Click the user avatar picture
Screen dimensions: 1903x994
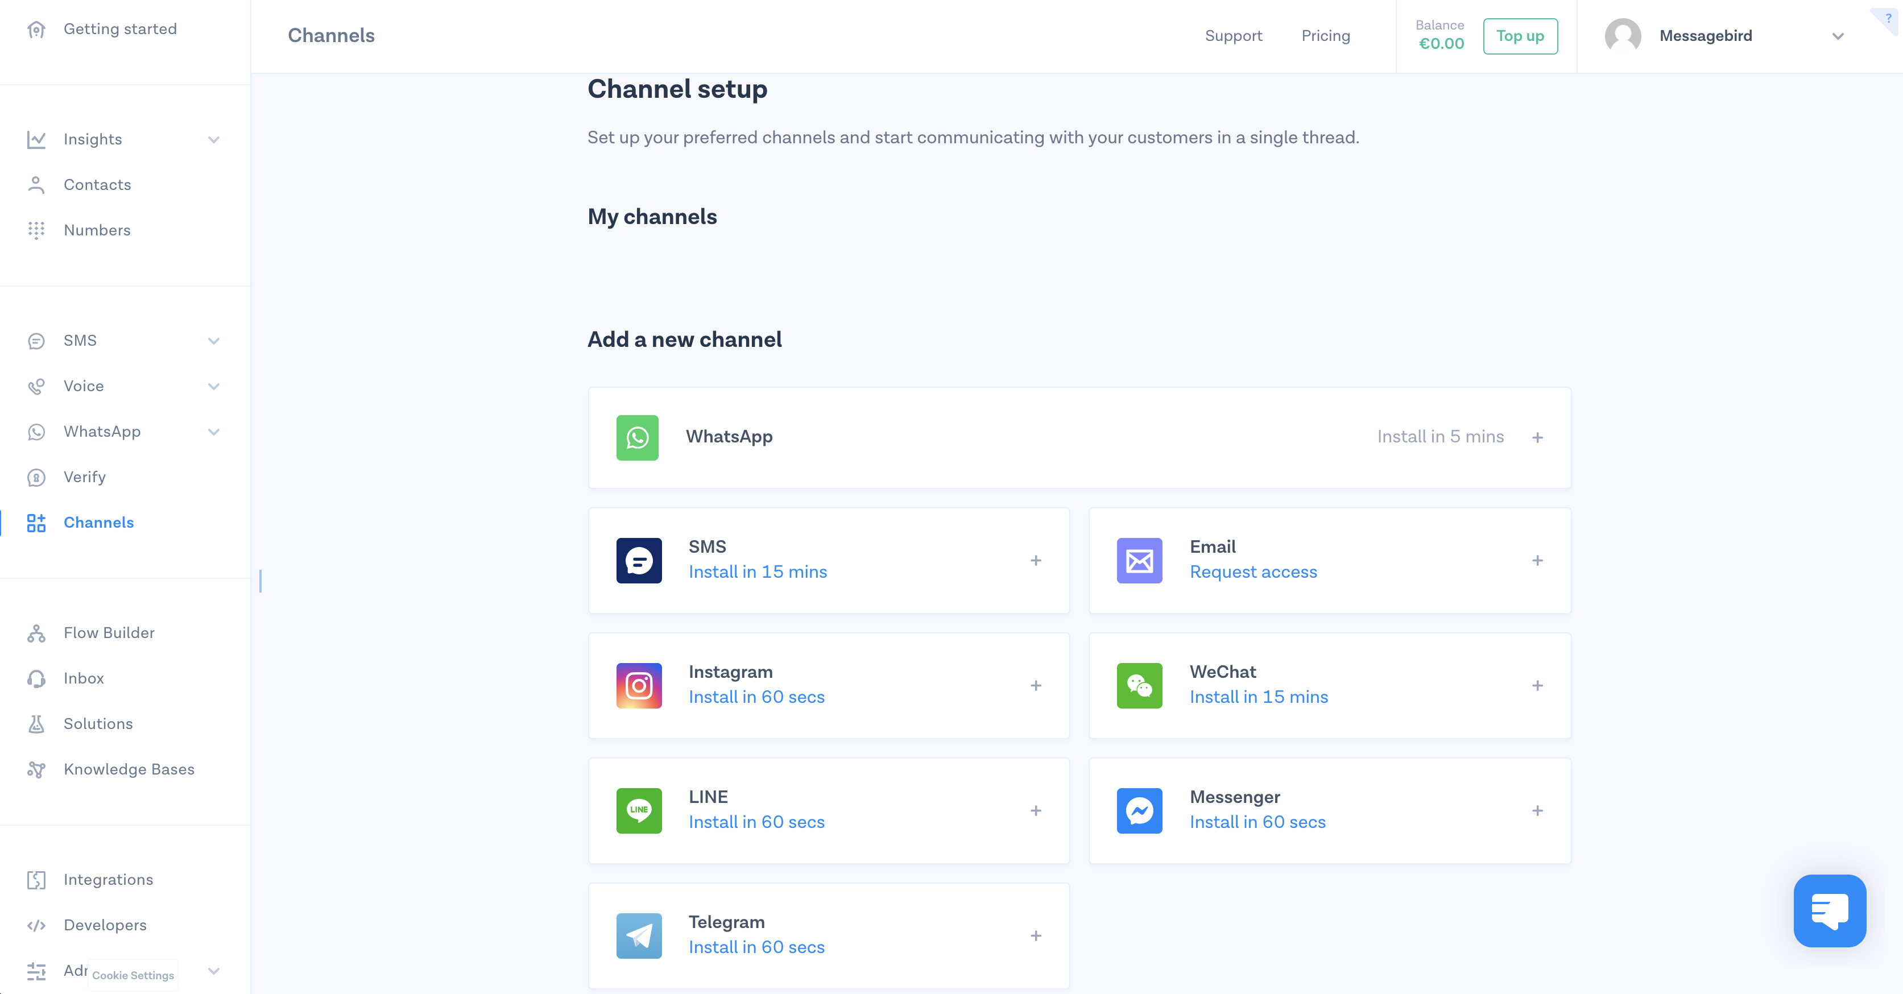tap(1623, 36)
